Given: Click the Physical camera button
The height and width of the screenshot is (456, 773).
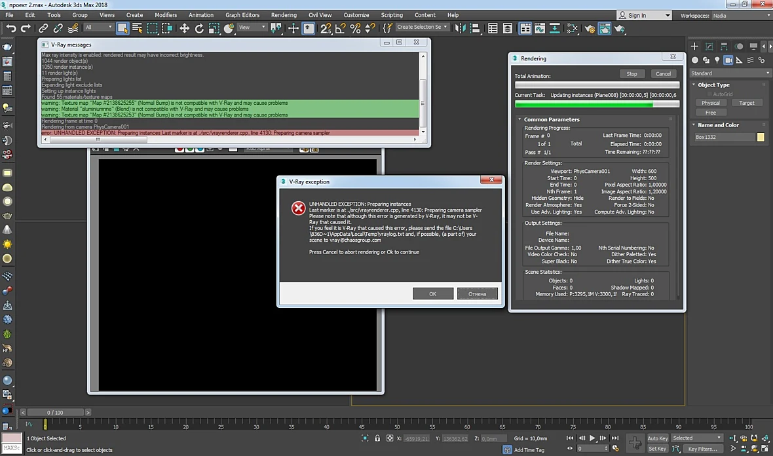Looking at the screenshot, I should tap(710, 103).
